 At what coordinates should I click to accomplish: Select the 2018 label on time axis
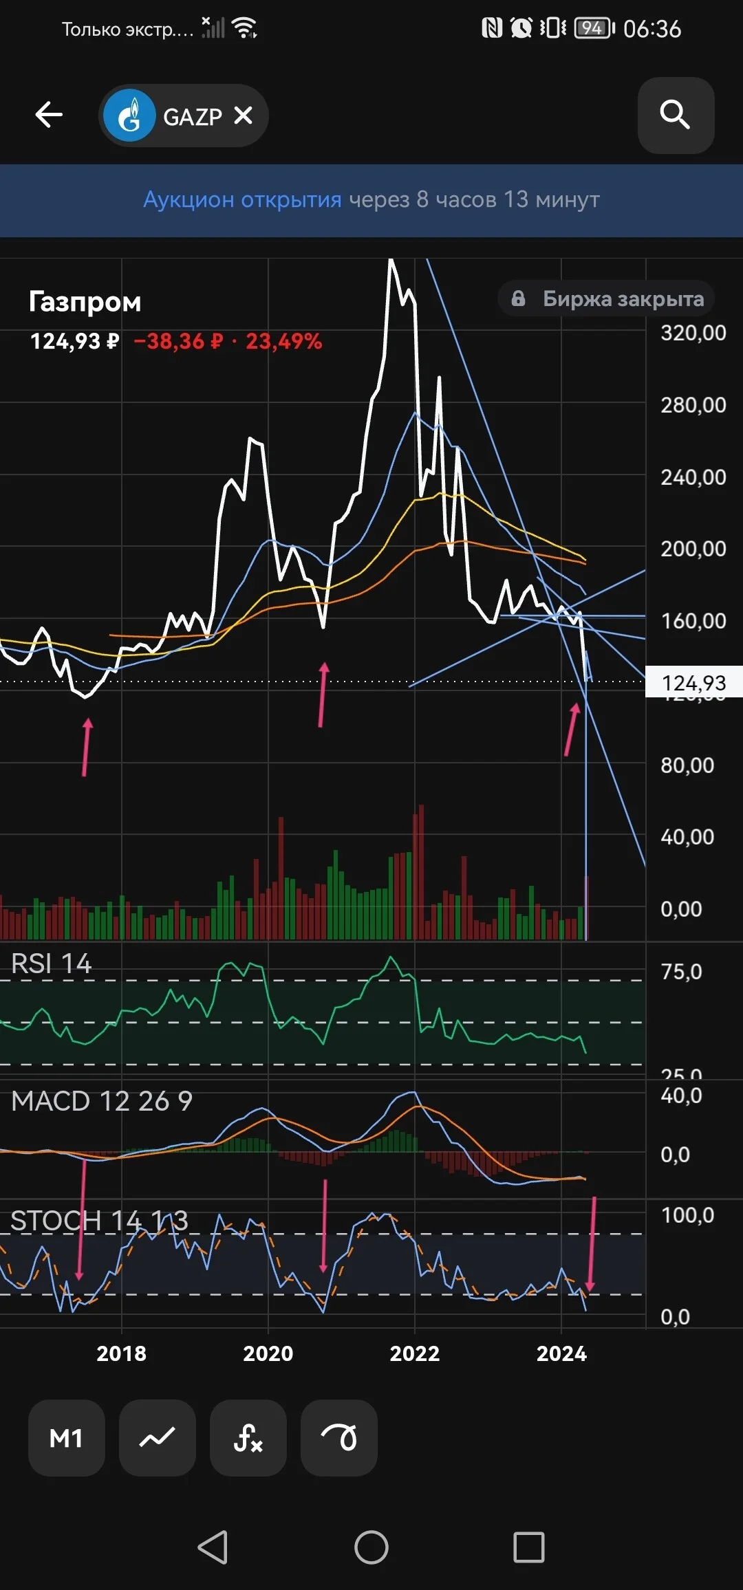(x=122, y=1353)
